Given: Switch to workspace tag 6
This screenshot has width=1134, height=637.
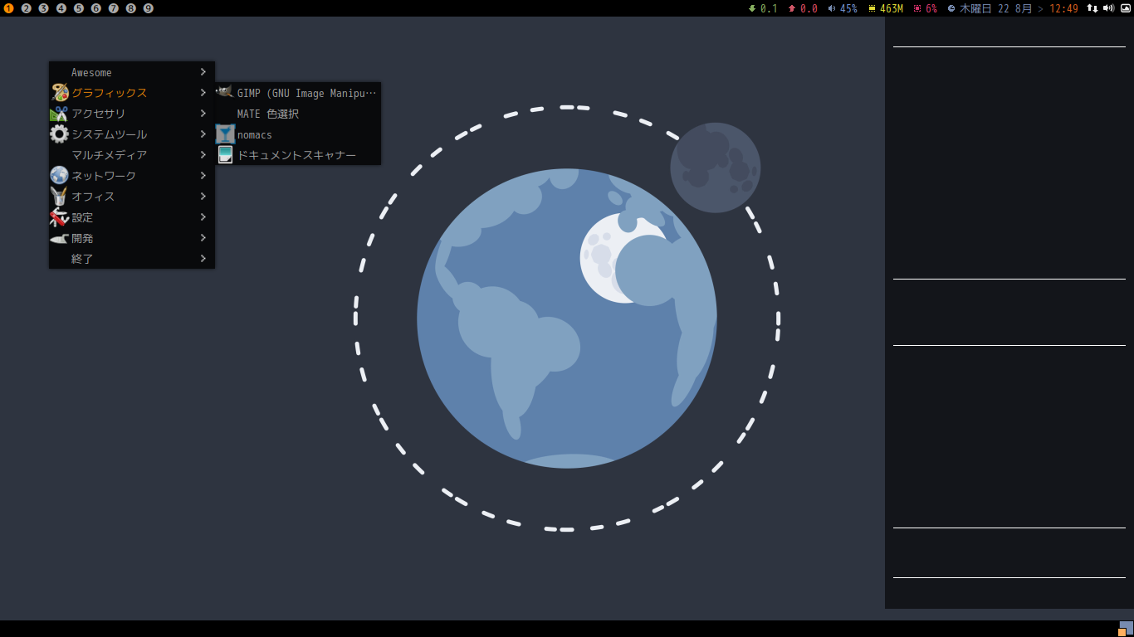Looking at the screenshot, I should 96,8.
